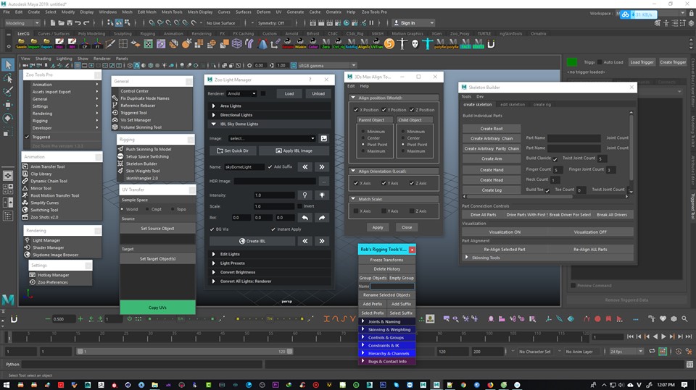Enable X Axis under Match Scale
The height and width of the screenshot is (390, 696).
coord(356,211)
